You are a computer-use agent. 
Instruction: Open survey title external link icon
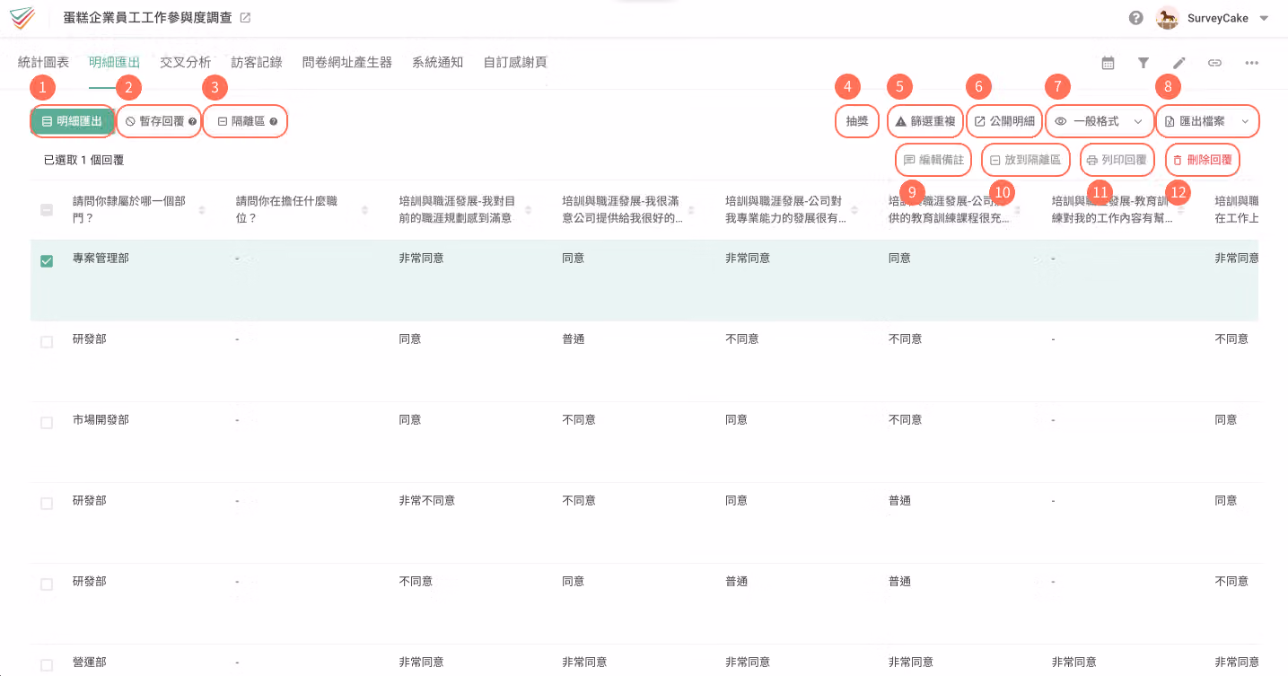(246, 18)
